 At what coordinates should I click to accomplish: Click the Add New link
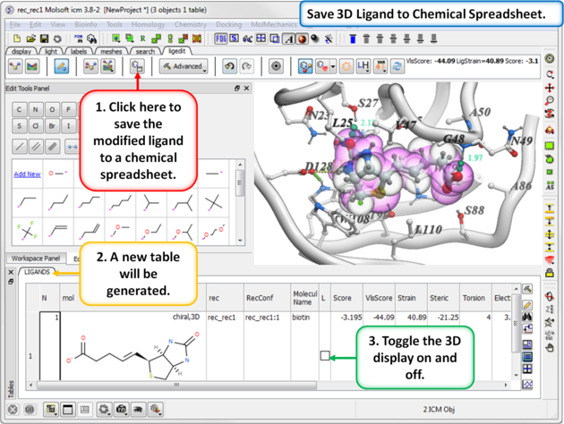click(x=27, y=174)
